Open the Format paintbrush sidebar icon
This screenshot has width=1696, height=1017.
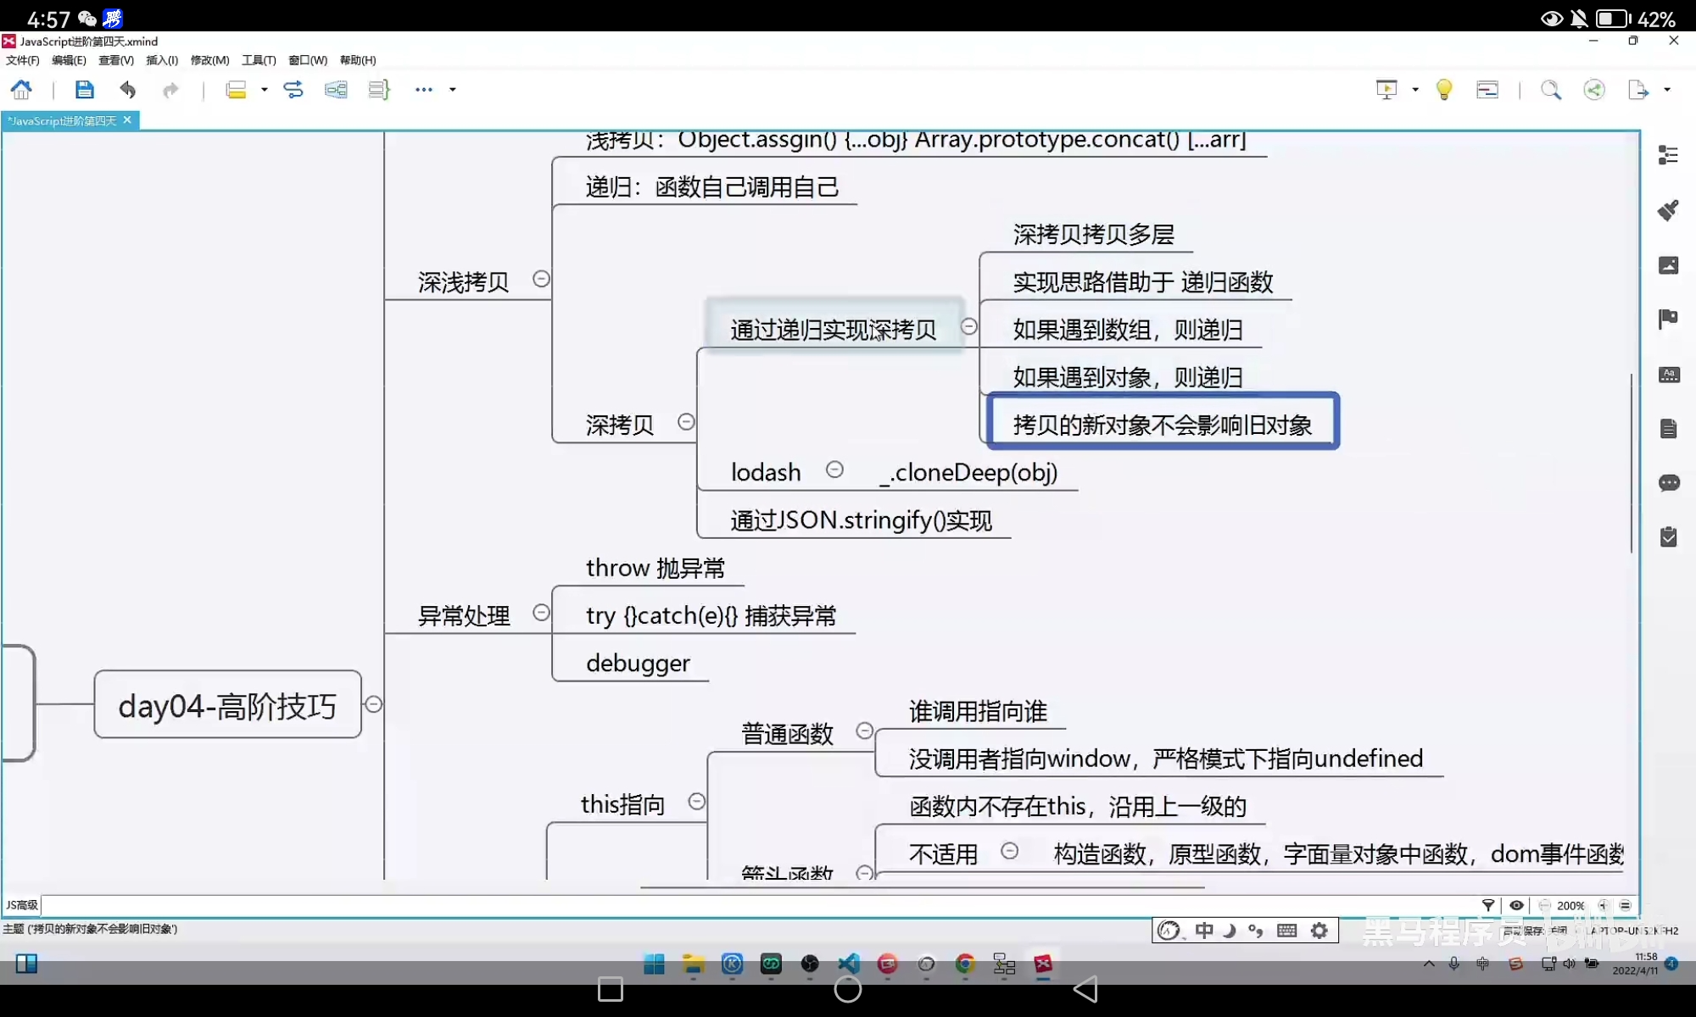click(1668, 210)
